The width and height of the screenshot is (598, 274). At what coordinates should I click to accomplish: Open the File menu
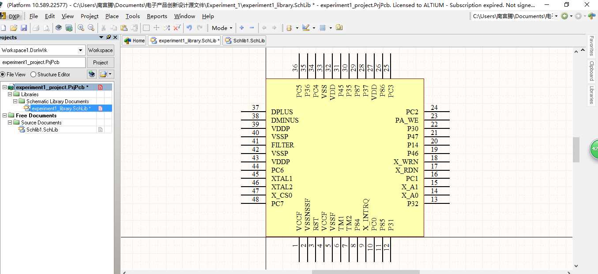point(34,16)
